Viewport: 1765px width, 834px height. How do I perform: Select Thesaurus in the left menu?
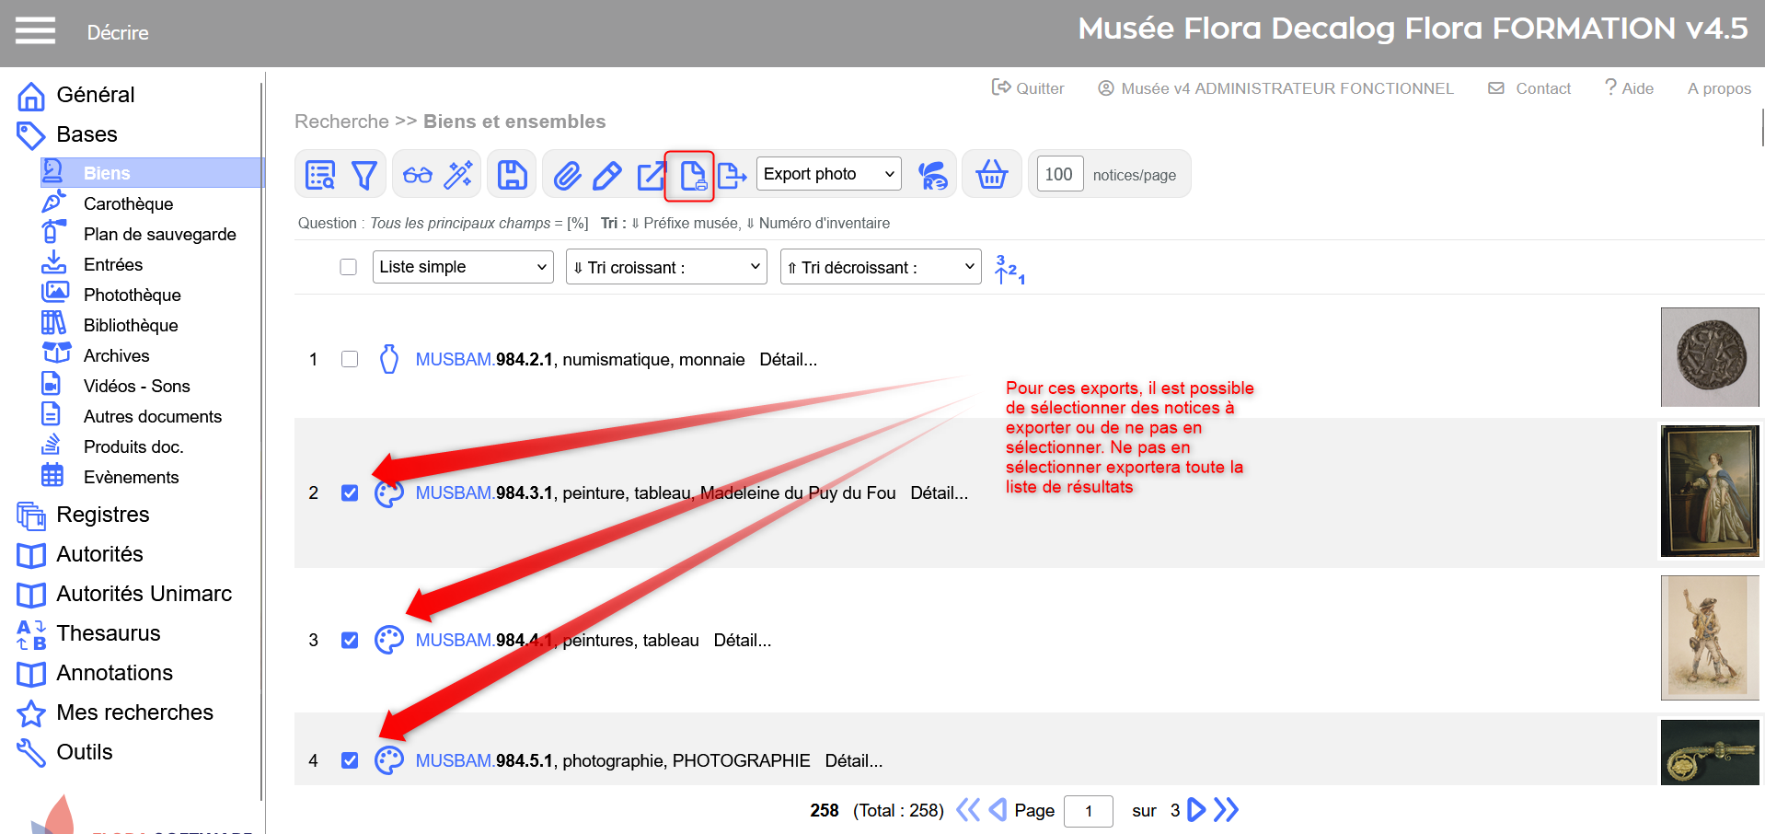pos(108,633)
